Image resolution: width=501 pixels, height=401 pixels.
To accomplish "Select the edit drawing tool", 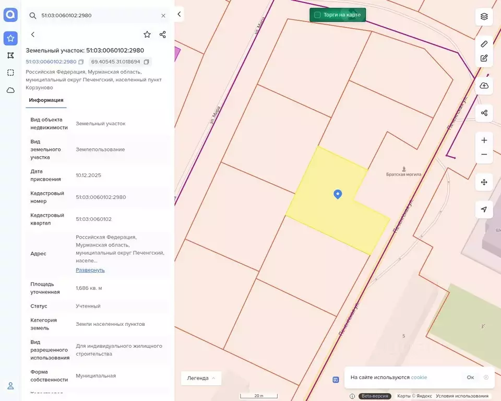I will click(x=484, y=58).
